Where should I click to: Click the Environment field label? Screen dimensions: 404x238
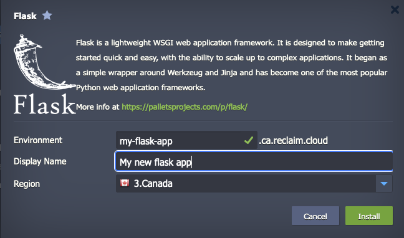click(x=38, y=140)
